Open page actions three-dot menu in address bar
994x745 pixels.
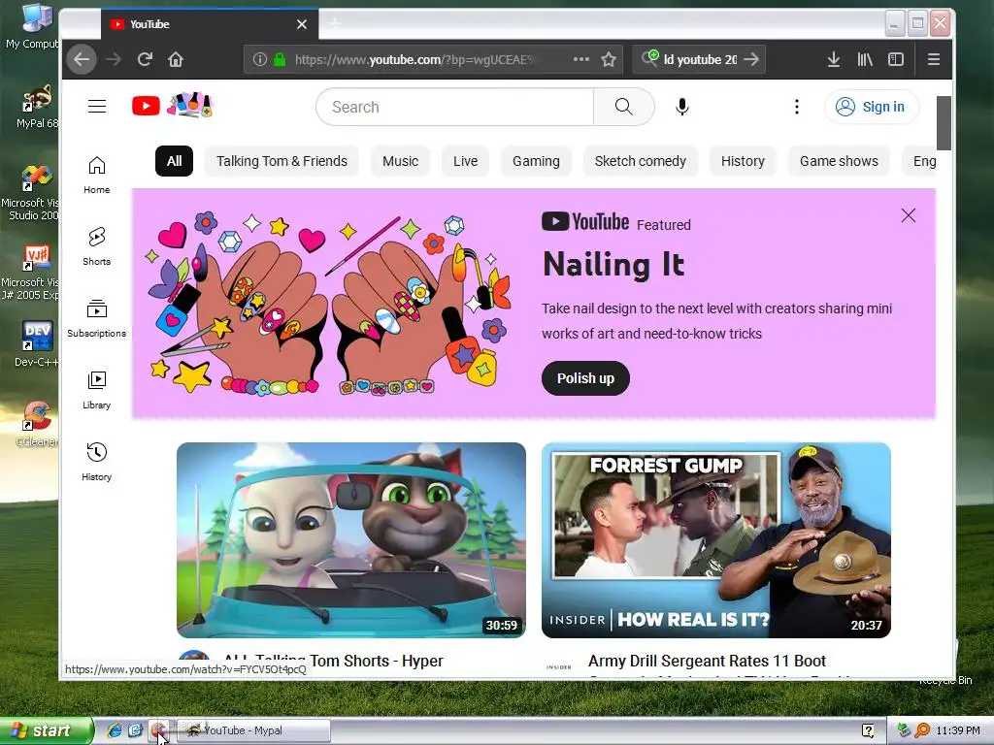pos(581,59)
